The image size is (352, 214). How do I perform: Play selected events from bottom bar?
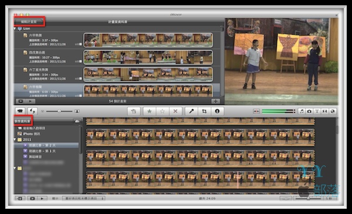(42, 198)
